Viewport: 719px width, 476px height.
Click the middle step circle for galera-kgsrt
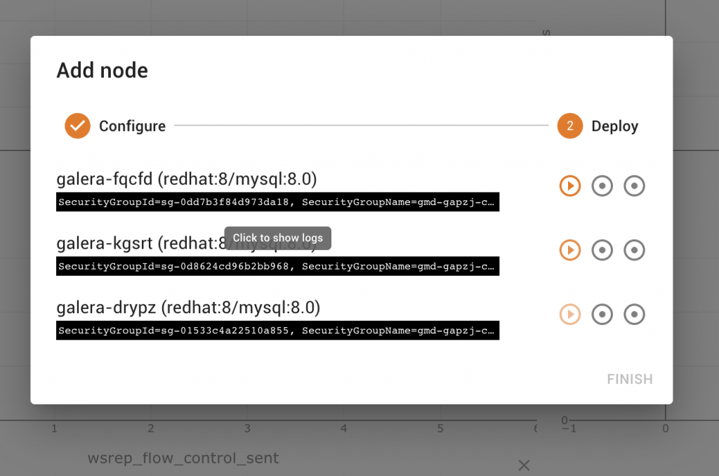click(x=602, y=250)
